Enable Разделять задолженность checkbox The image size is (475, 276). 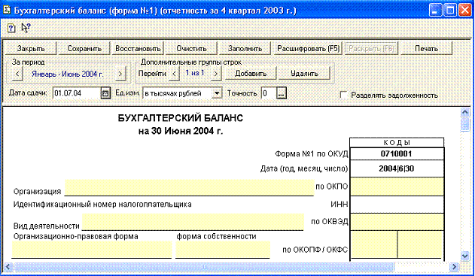coord(343,95)
